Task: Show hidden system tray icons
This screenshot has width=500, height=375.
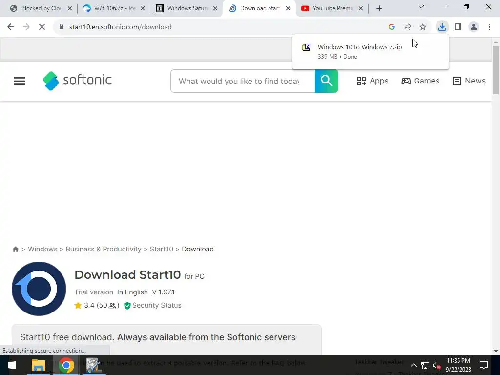Action: 413,365
